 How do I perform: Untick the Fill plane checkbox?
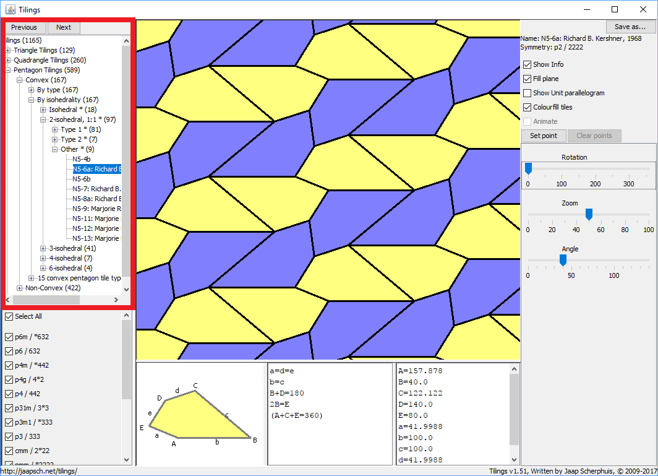click(x=528, y=79)
